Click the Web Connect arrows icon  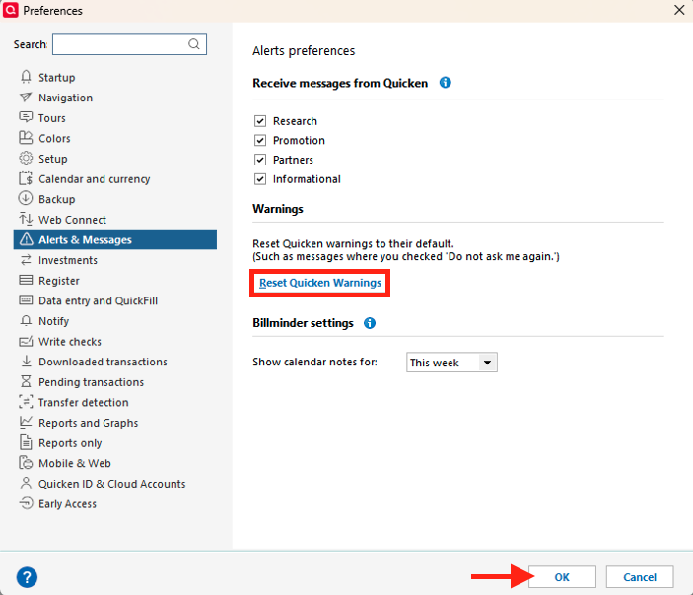(26, 219)
